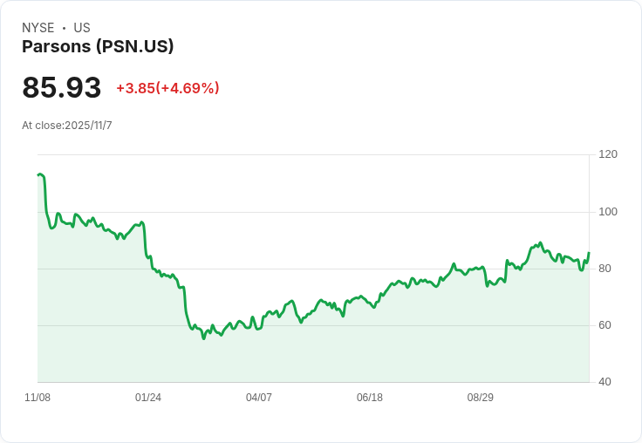Click the 100 y-axis price label
This screenshot has height=443, width=642.
pos(608,212)
